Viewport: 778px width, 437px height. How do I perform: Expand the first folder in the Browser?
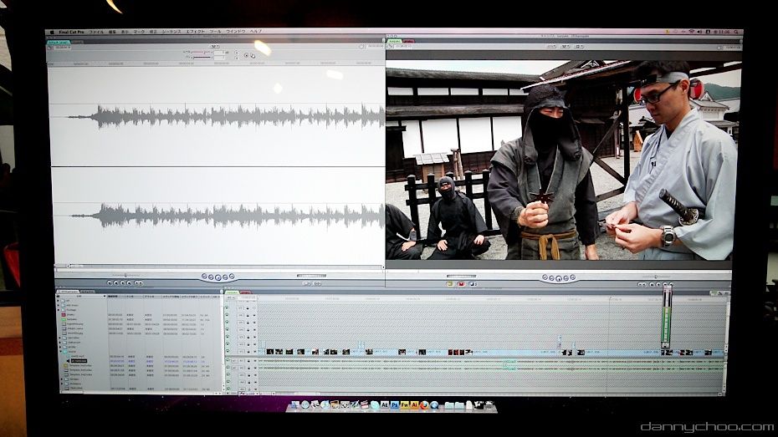[x=60, y=302]
